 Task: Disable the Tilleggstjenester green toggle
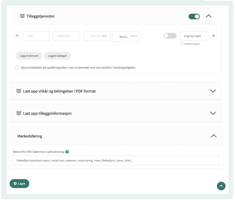(194, 16)
